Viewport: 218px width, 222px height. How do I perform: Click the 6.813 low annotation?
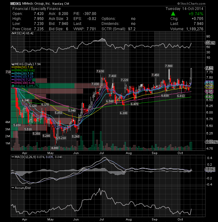tap(181, 96)
